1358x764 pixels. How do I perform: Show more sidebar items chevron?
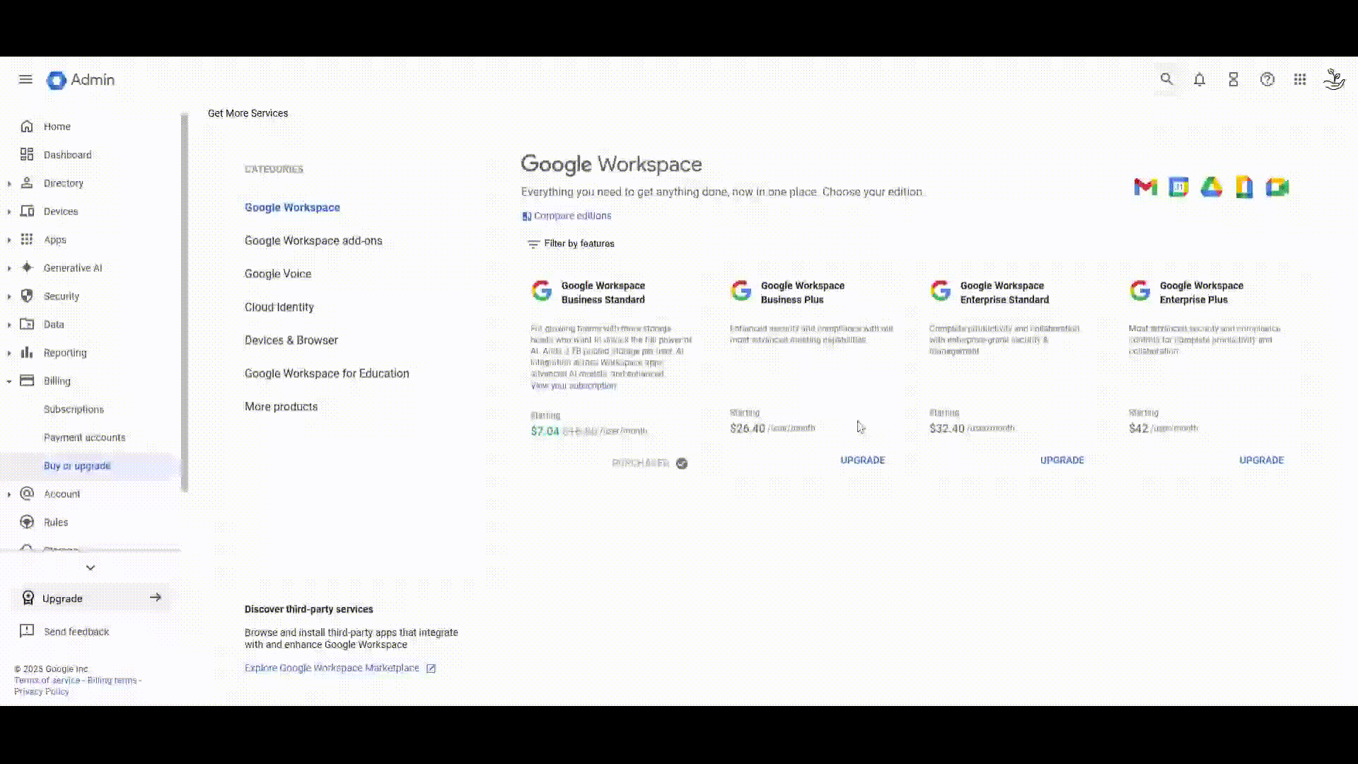pyautogui.click(x=91, y=568)
